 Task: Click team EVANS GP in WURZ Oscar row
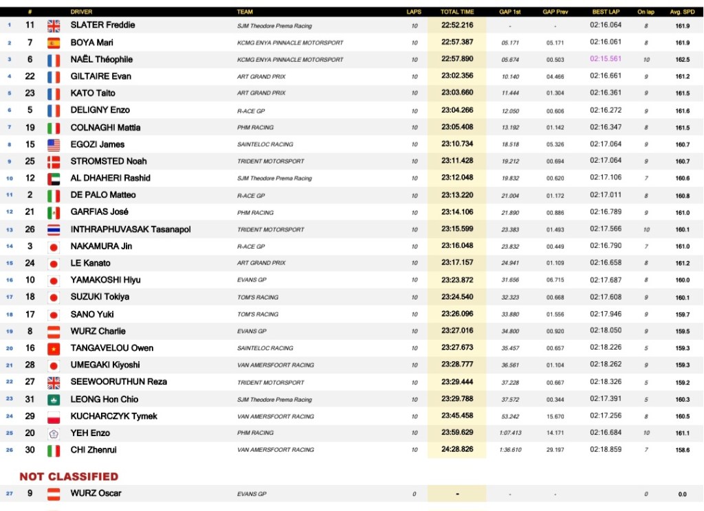point(252,494)
